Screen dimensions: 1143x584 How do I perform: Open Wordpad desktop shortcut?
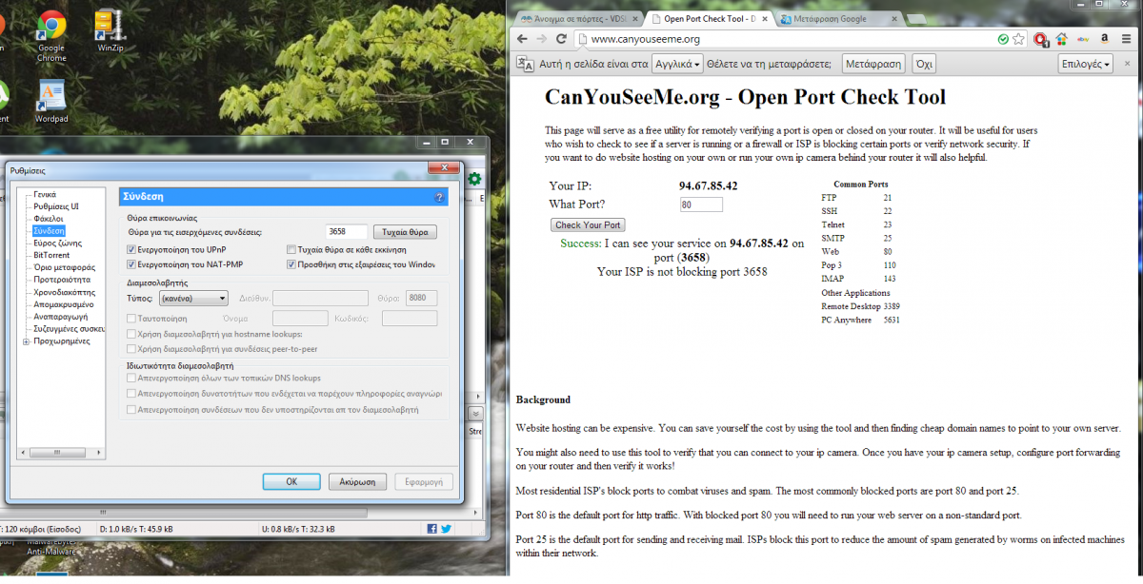pyautogui.click(x=51, y=102)
